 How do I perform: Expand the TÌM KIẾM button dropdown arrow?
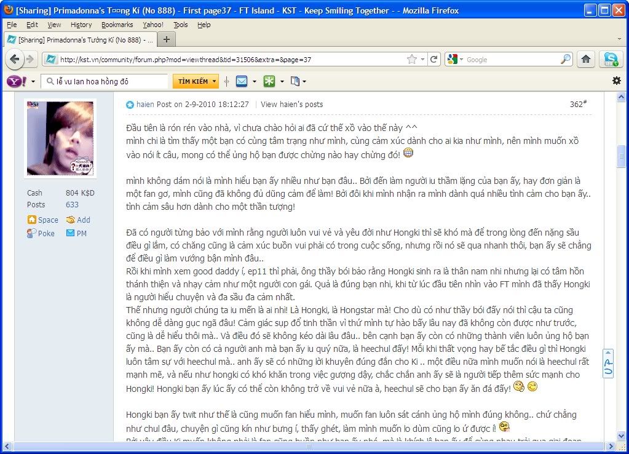coord(214,81)
